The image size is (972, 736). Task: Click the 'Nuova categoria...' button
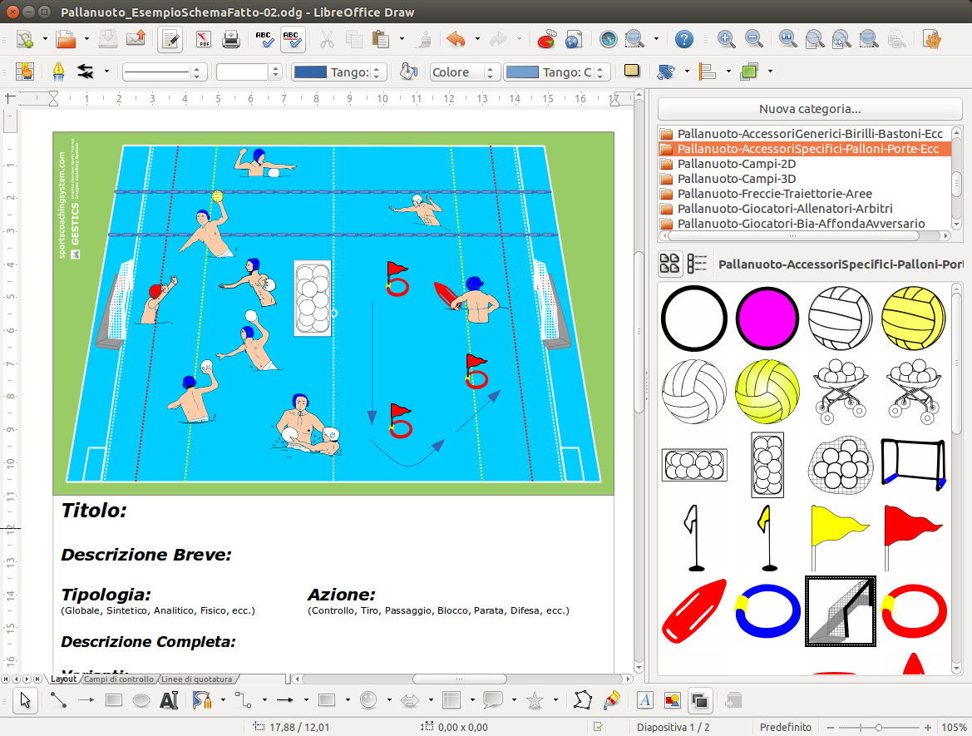[x=809, y=109]
